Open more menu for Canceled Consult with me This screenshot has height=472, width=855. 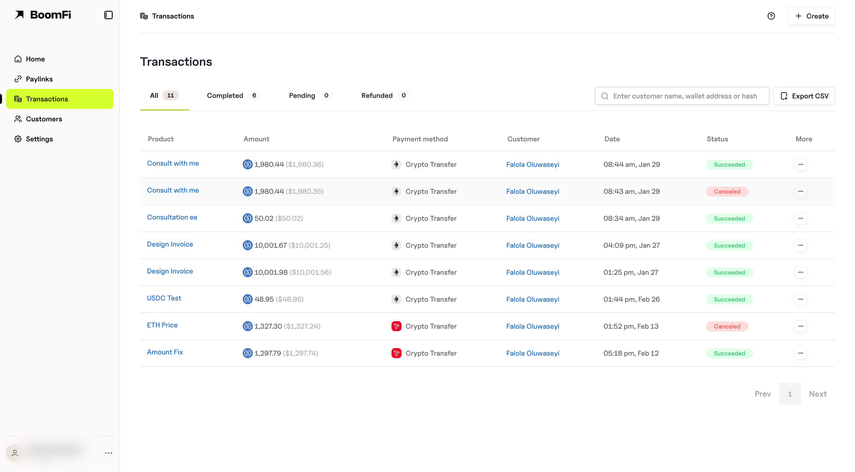[x=800, y=191]
